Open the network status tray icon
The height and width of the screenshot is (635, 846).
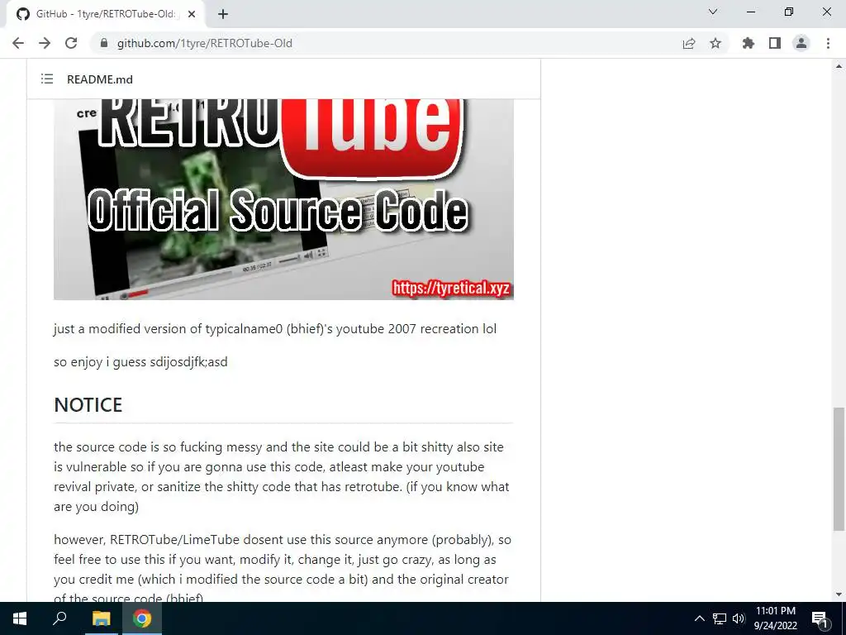[x=720, y=618]
